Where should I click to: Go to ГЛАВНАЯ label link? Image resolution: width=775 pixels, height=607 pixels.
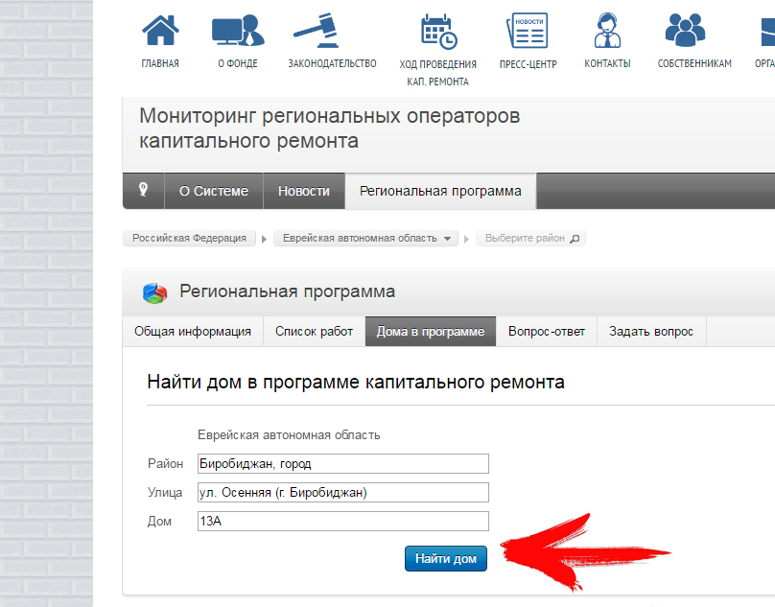(x=160, y=63)
